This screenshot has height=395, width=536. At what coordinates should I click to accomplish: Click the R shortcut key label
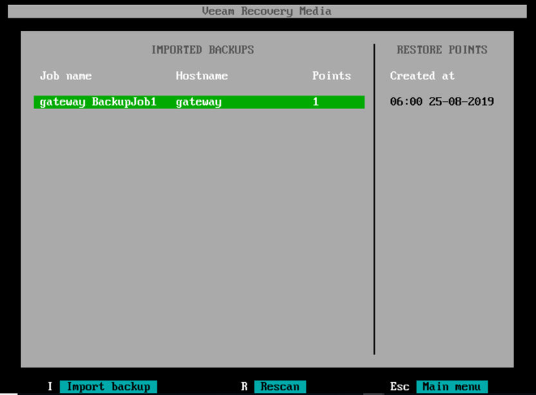[x=245, y=387]
